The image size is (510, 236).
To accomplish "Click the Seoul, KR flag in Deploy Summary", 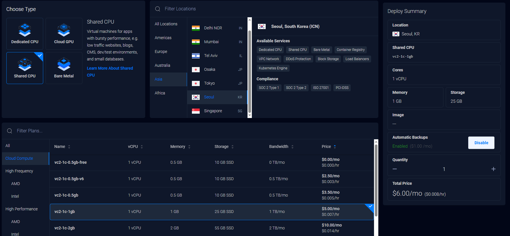I will [396, 34].
